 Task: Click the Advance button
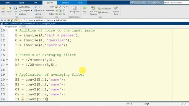click(103, 12)
